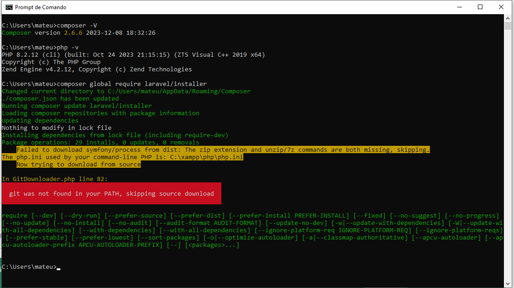Click the "Nothing to modify in lock file" line

pos(57,128)
